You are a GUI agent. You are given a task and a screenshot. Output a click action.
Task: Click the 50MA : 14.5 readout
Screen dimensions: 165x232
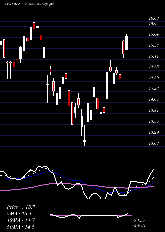21,227
